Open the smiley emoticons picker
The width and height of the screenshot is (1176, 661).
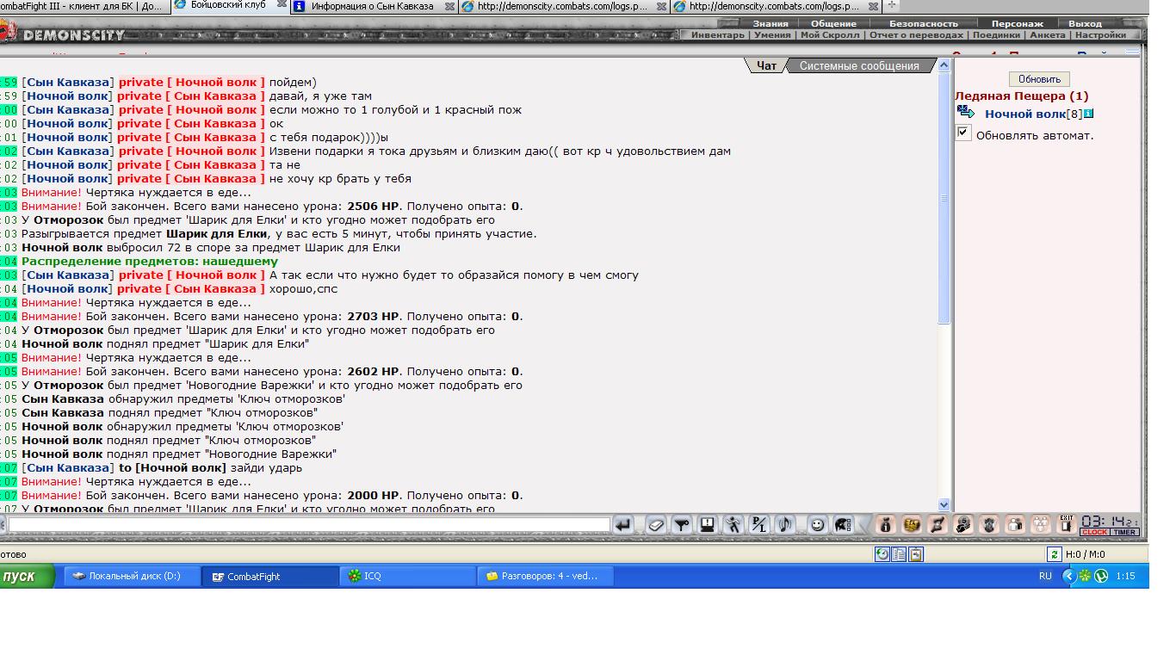click(x=818, y=524)
